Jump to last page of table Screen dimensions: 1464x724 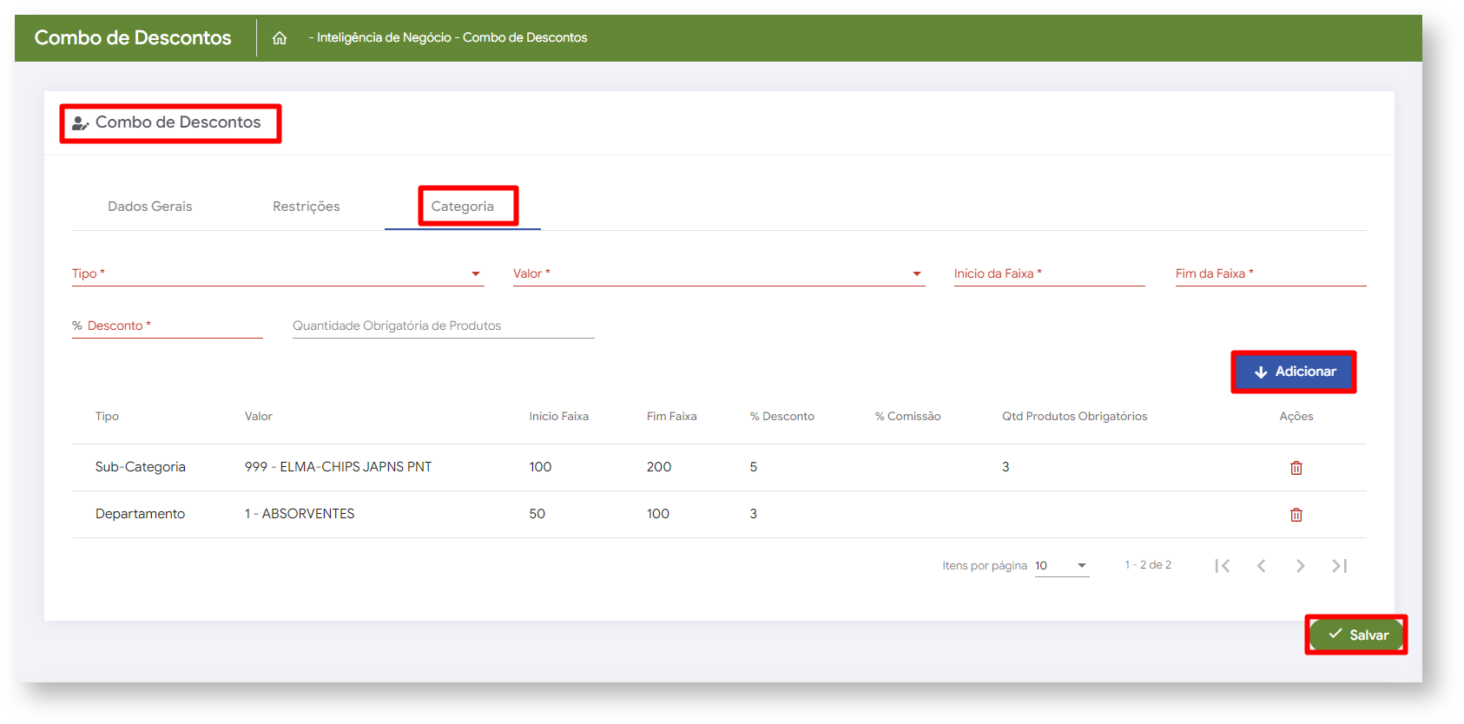point(1339,566)
